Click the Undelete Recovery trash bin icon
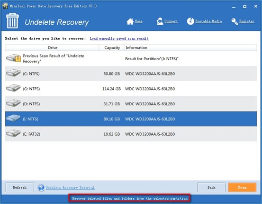The height and width of the screenshot is (204, 262). (x=12, y=20)
